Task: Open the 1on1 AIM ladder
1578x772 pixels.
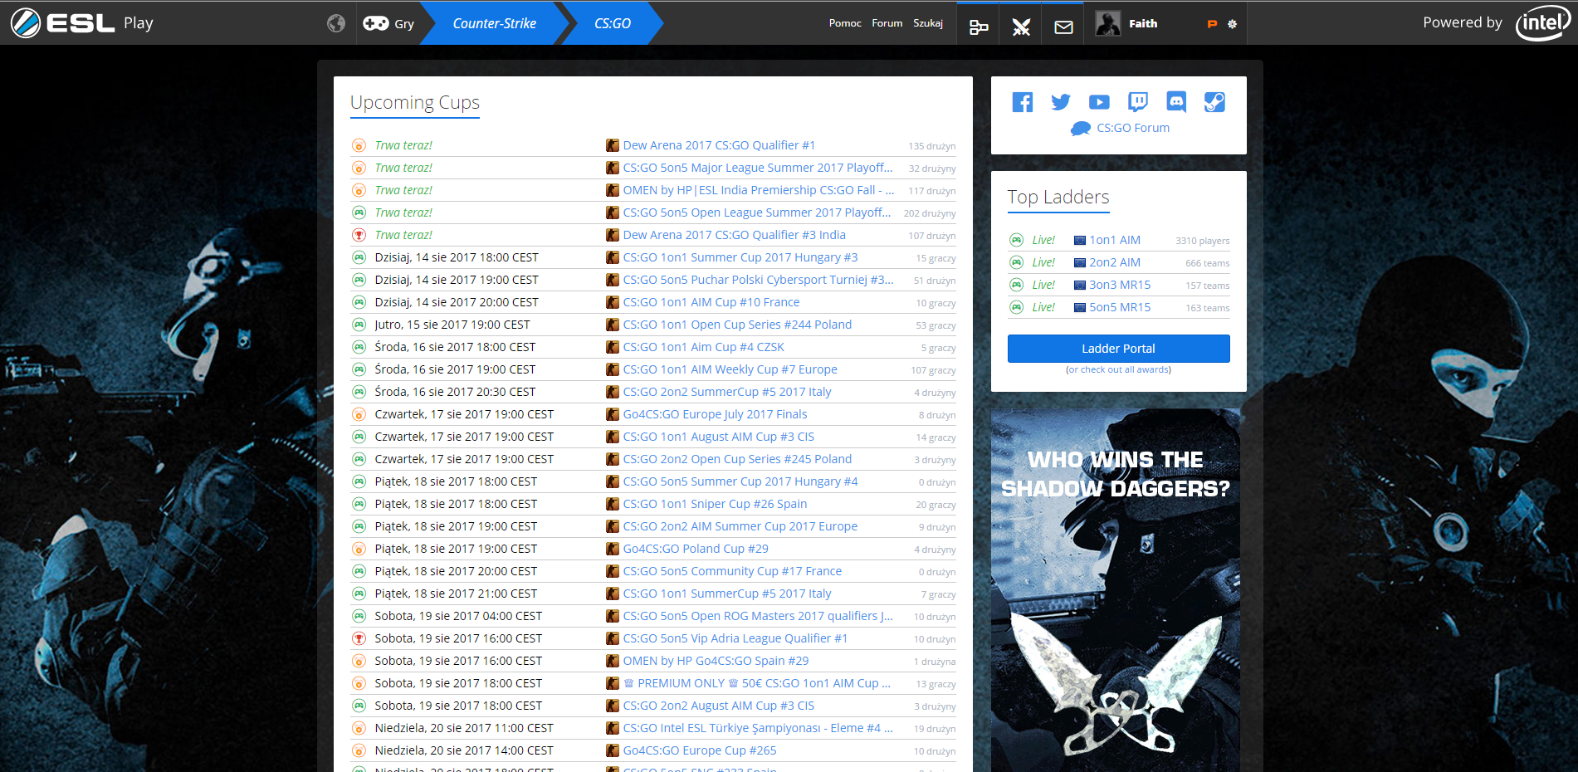Action: tap(1115, 240)
